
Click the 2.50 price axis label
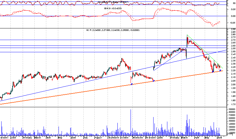(233, 51)
